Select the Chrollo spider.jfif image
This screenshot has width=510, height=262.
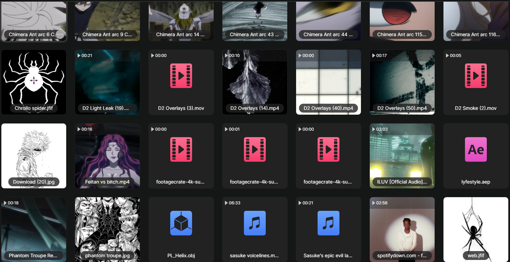coord(34,82)
